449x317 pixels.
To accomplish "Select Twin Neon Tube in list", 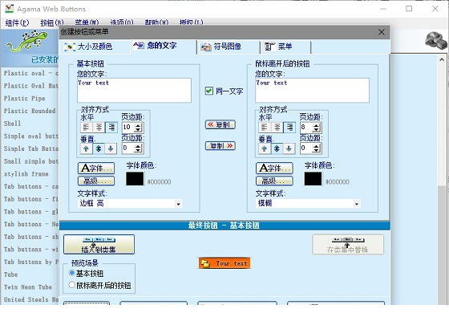I will (x=28, y=287).
